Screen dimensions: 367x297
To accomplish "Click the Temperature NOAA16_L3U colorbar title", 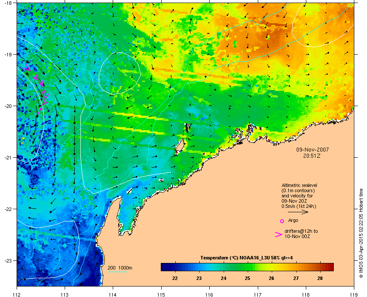I will [246, 258].
